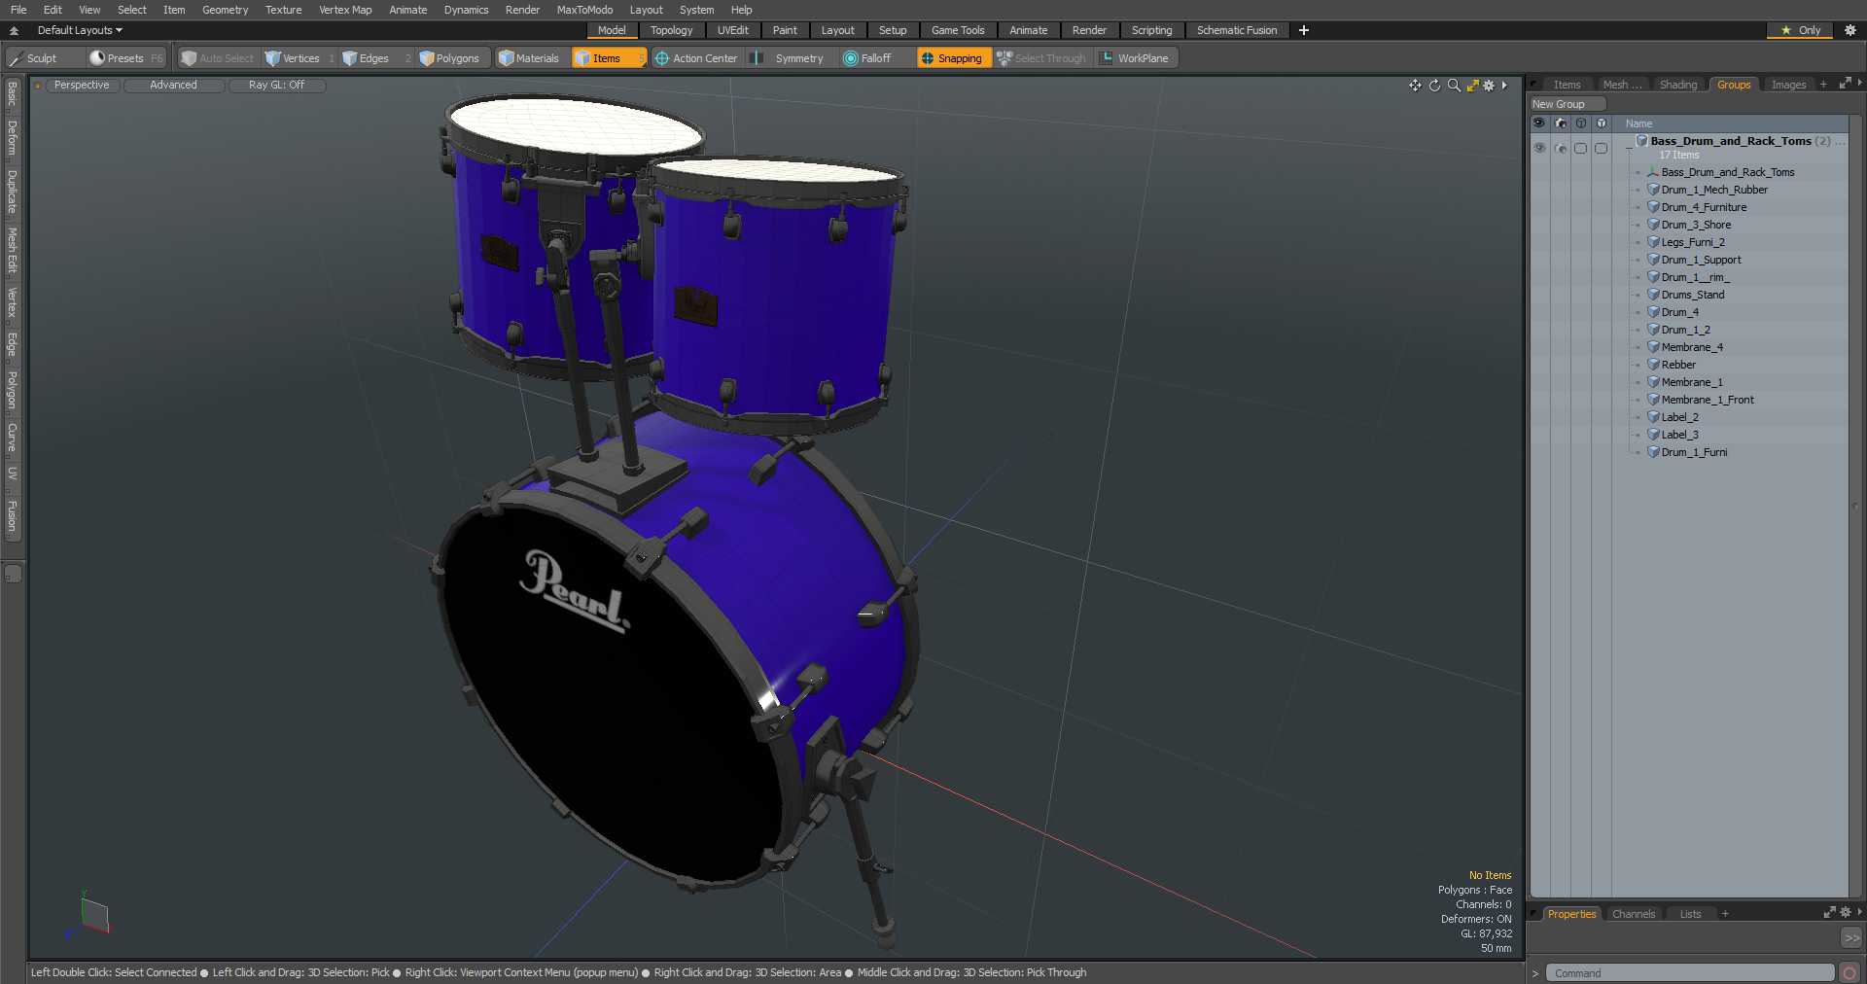
Task: Toggle the lock checkbox for the group
Action: click(x=1581, y=148)
